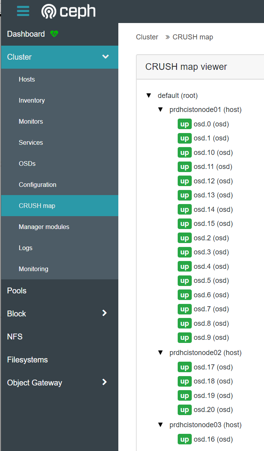Click the Ceph logo

(68, 12)
